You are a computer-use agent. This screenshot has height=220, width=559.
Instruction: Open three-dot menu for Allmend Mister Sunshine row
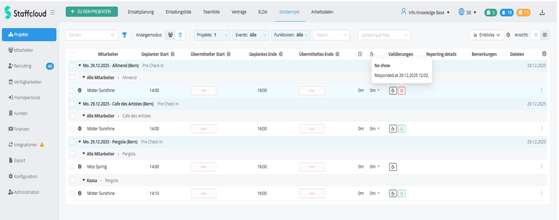(x=542, y=91)
